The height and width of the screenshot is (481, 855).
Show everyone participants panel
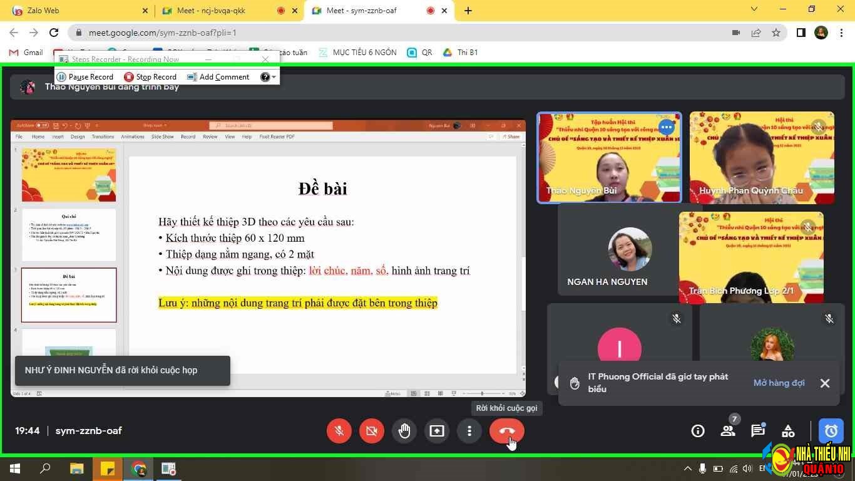pos(728,431)
